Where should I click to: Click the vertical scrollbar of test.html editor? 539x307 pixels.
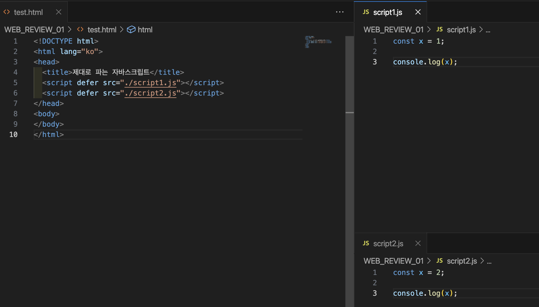(x=350, y=183)
